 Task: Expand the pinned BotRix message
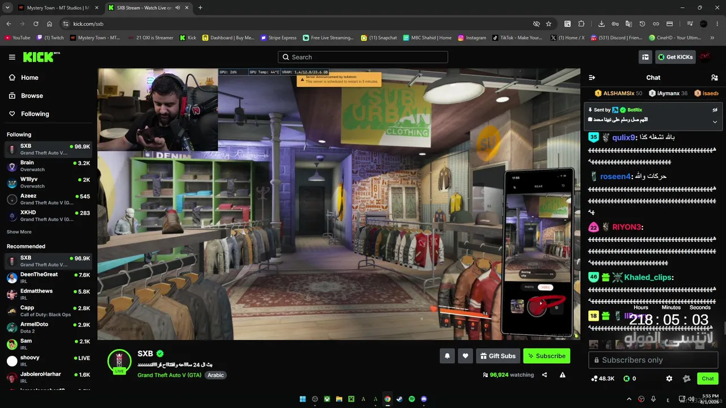pos(715,121)
